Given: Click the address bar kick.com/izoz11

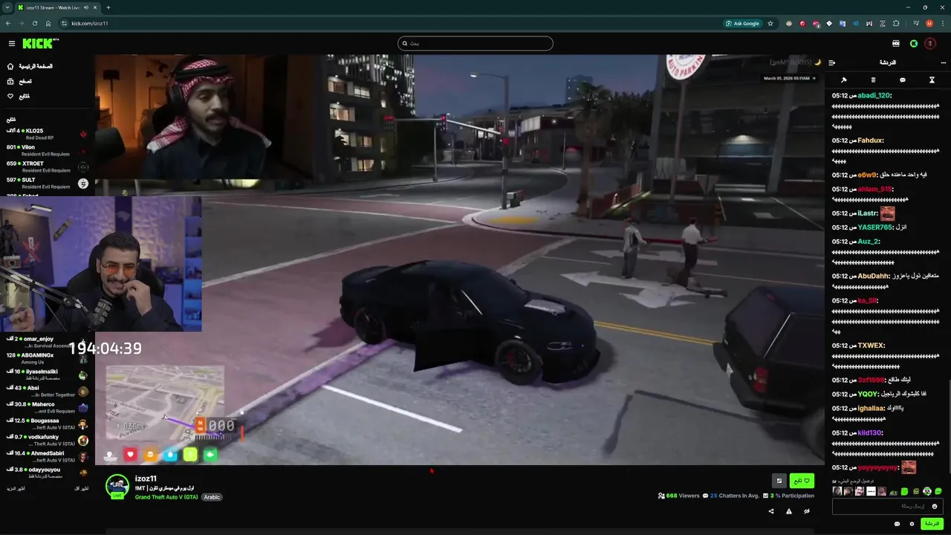Looking at the screenshot, I should tap(89, 23).
